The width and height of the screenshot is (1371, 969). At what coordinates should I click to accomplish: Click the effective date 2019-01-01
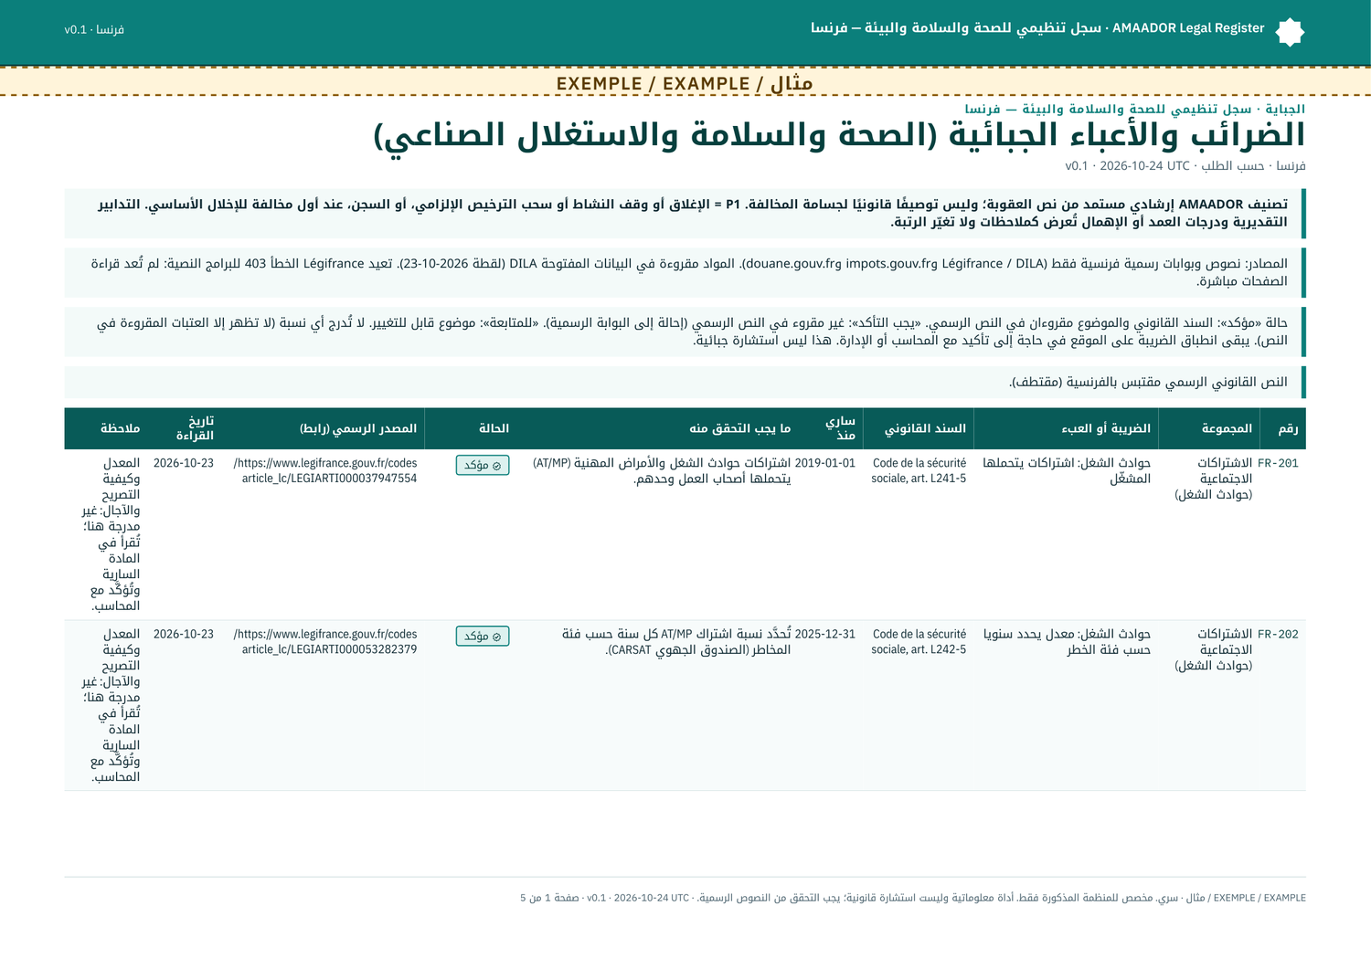[825, 463]
